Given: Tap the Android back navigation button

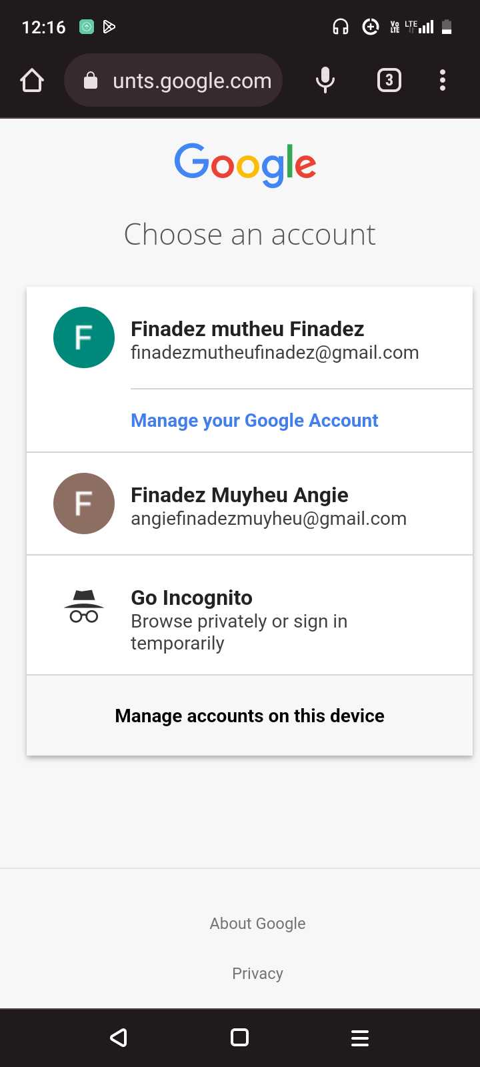Looking at the screenshot, I should (119, 1038).
